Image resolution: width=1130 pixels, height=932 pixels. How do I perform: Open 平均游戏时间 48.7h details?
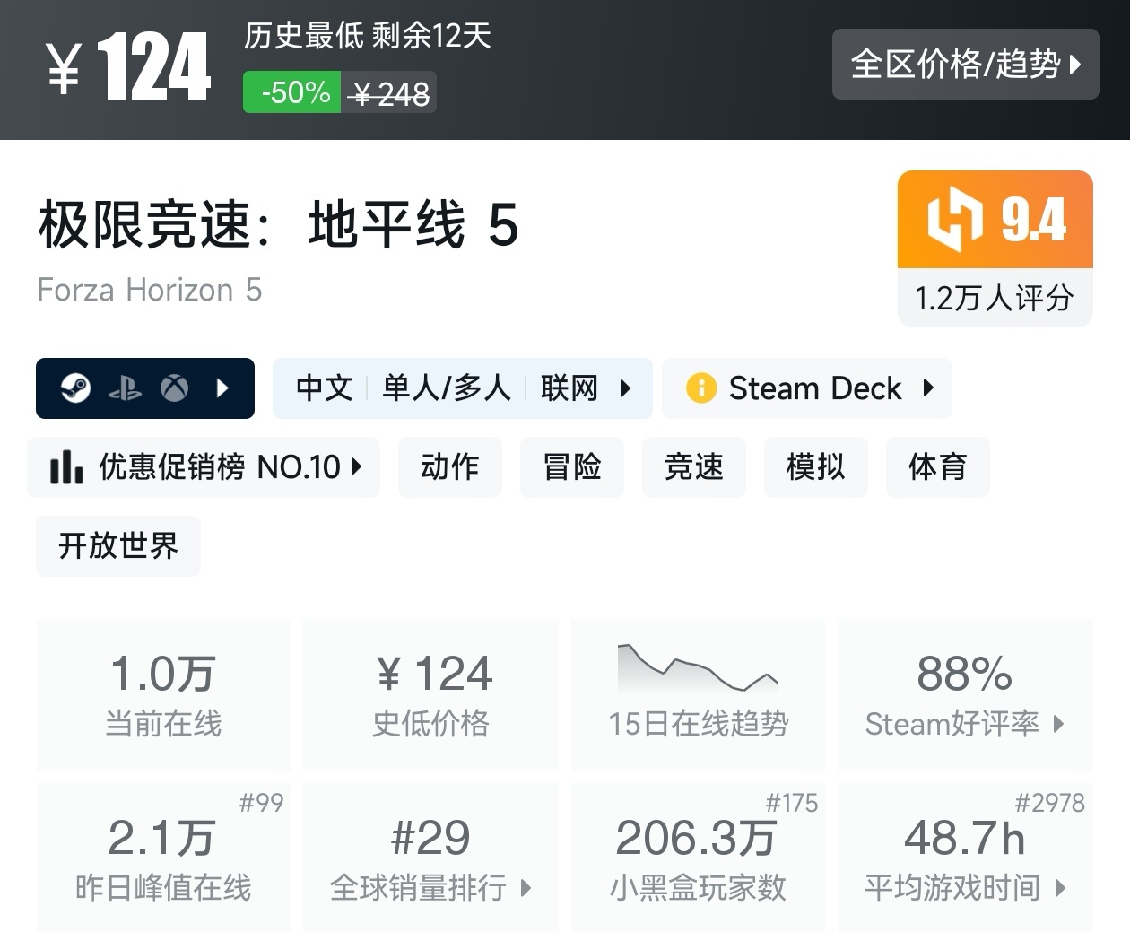tap(965, 858)
